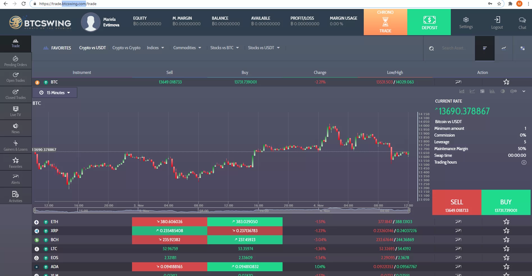Open the Trade sidebar section
This screenshot has height=276, width=532.
[x=16, y=44]
